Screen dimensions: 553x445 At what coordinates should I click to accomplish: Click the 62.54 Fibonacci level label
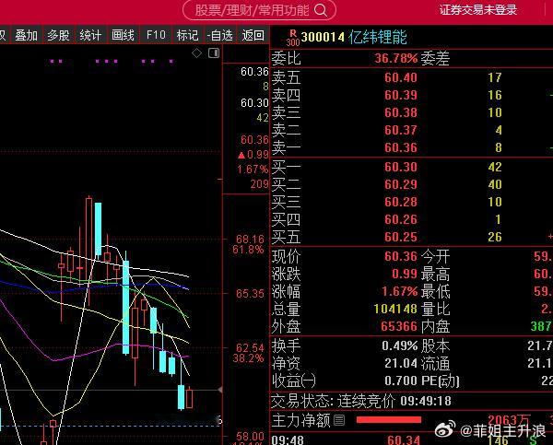[250, 348]
